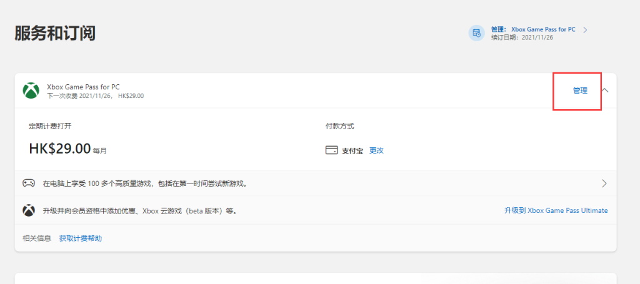Click the 付款方式 label
Screen dimensions: 640x284
(x=339, y=126)
